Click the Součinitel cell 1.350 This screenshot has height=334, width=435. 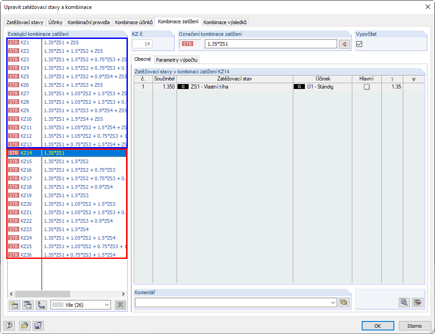tap(165, 87)
